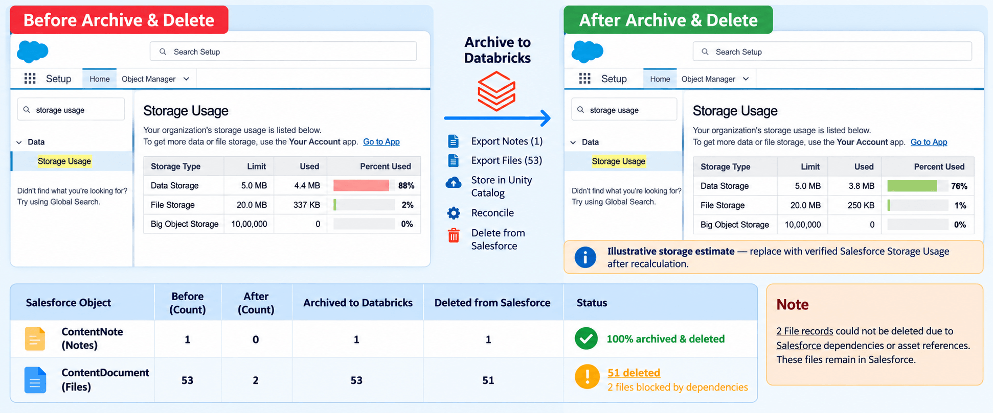Click the Salesforce underlined word in Note
The image size is (993, 413).
[798, 346]
